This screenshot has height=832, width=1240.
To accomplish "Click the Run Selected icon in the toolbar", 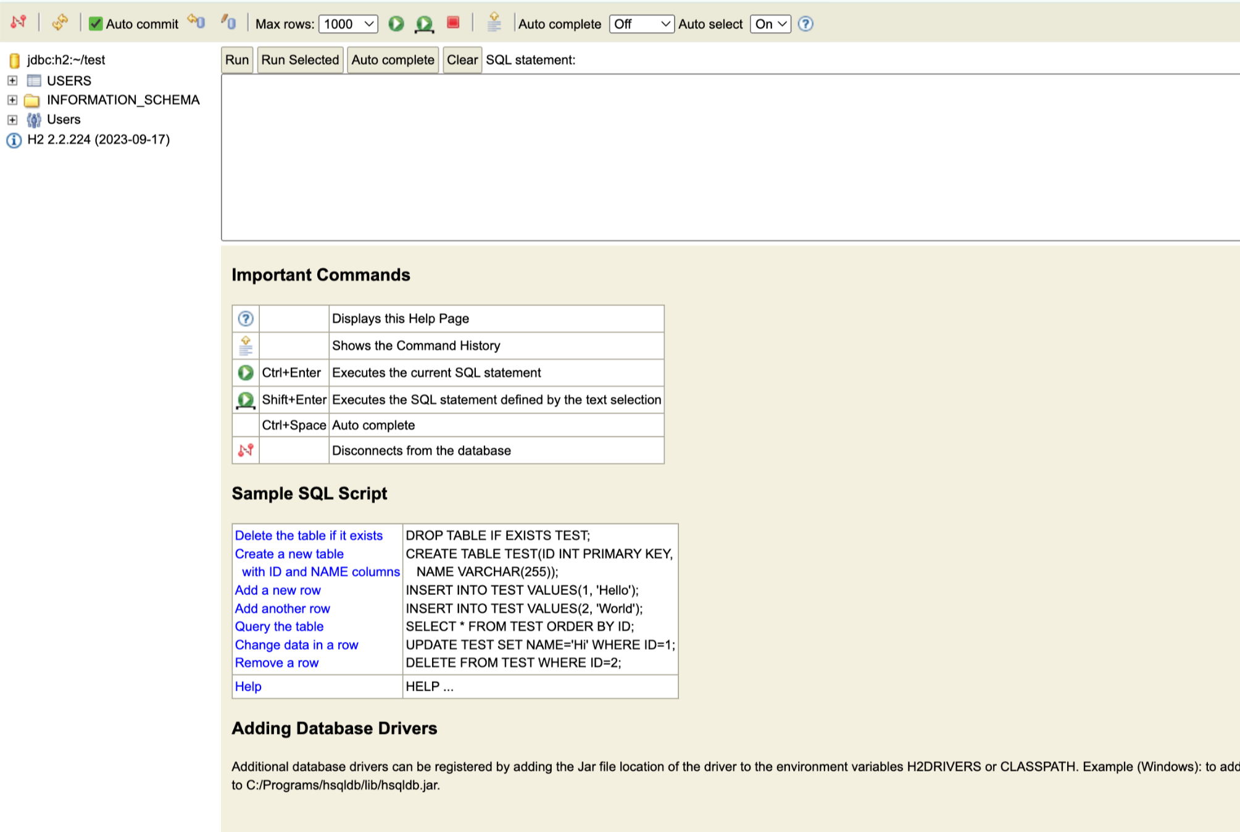I will pyautogui.click(x=424, y=23).
